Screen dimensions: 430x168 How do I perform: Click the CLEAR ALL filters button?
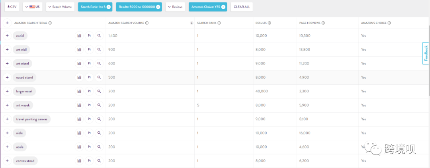(242, 7)
